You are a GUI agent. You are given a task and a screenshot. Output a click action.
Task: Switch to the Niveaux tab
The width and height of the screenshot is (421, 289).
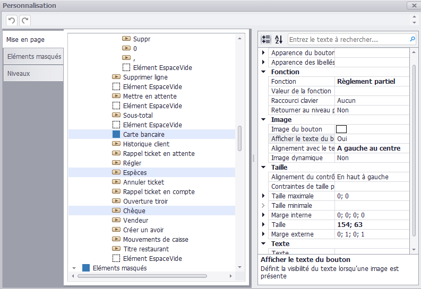[33, 73]
